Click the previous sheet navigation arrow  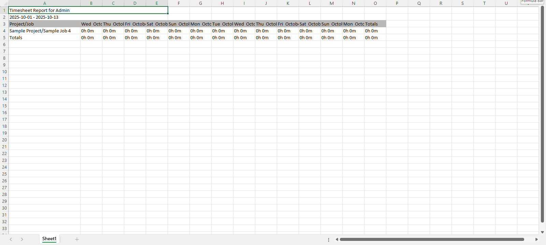(x=11, y=239)
